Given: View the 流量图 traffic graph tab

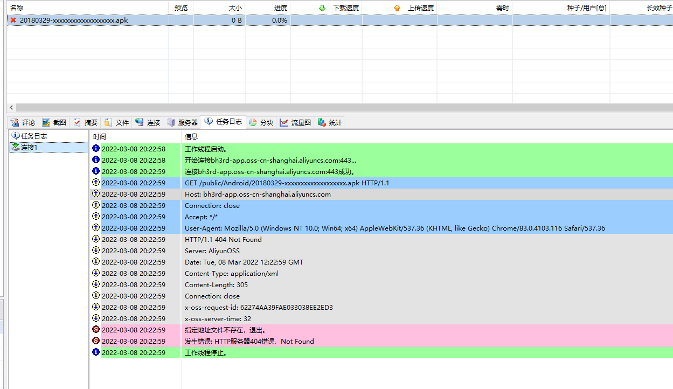Looking at the screenshot, I should coord(296,122).
